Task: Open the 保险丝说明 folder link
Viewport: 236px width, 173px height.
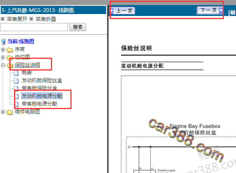Action: click(27, 65)
